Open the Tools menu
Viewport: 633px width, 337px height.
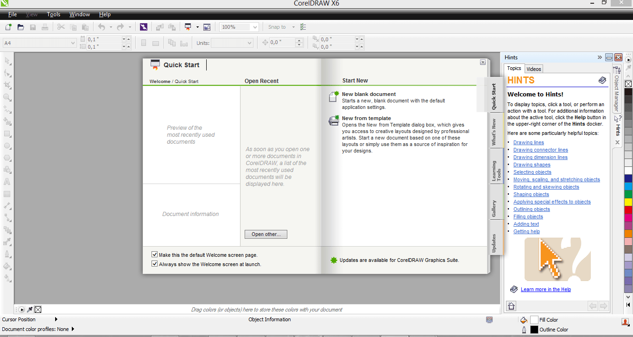tap(53, 14)
